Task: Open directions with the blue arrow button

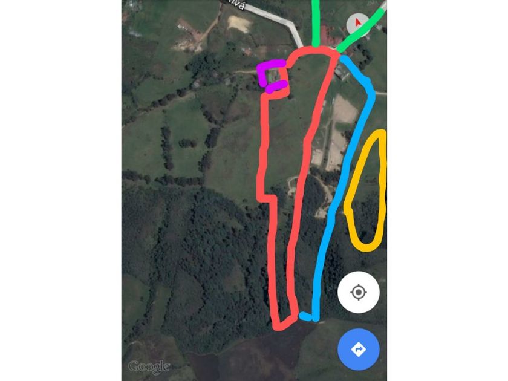Action: click(x=358, y=350)
